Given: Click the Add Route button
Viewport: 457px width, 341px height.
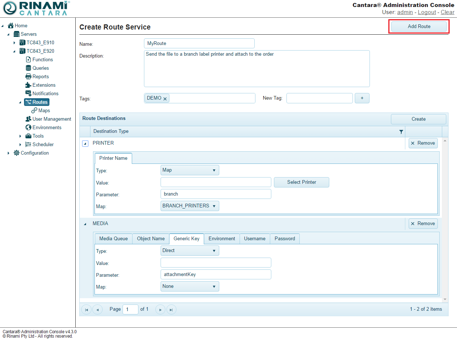Looking at the screenshot, I should tap(419, 27).
